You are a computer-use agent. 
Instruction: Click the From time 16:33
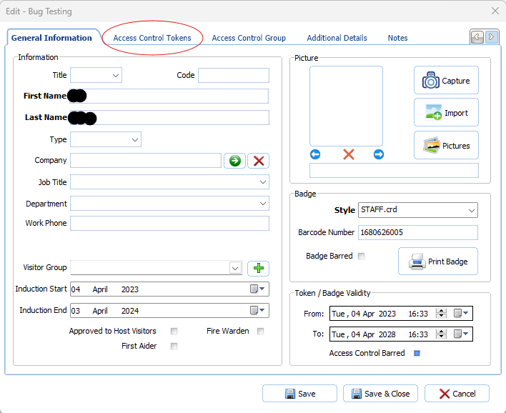point(418,314)
